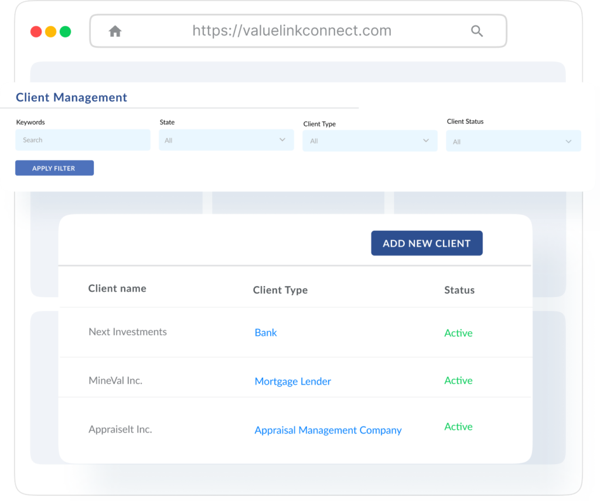Select the Active status of Next Investments
This screenshot has height=501, width=600.
[458, 333]
